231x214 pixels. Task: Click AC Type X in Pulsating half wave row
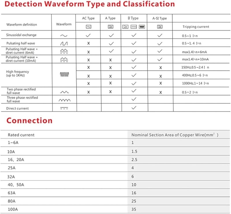pos(88,44)
